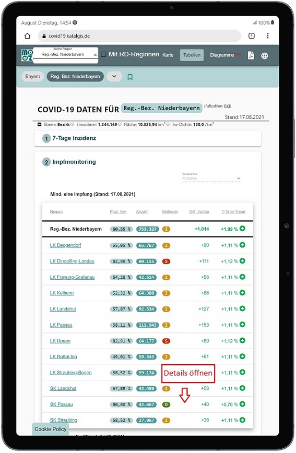Click trend arrow in SK Straubing row
The width and height of the screenshot is (296, 453).
242,420
